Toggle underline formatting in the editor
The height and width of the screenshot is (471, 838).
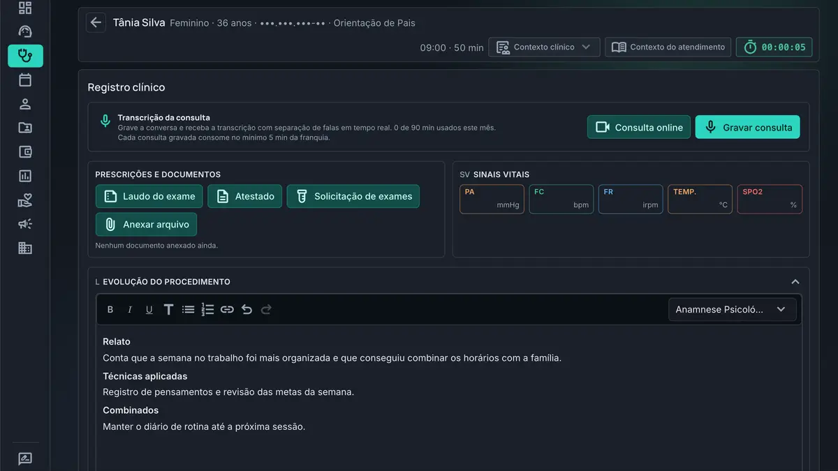pyautogui.click(x=149, y=310)
